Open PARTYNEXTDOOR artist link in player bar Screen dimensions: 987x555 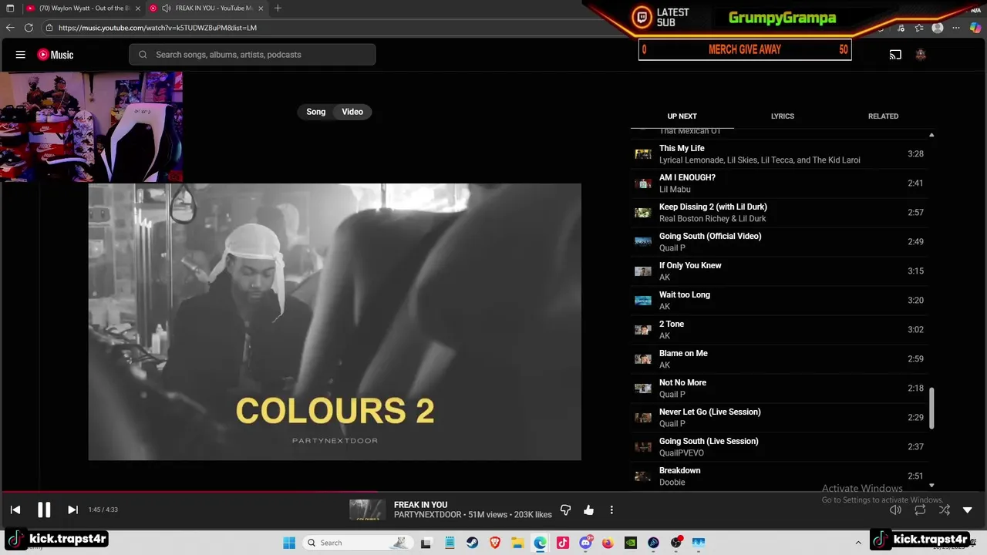[x=427, y=515]
